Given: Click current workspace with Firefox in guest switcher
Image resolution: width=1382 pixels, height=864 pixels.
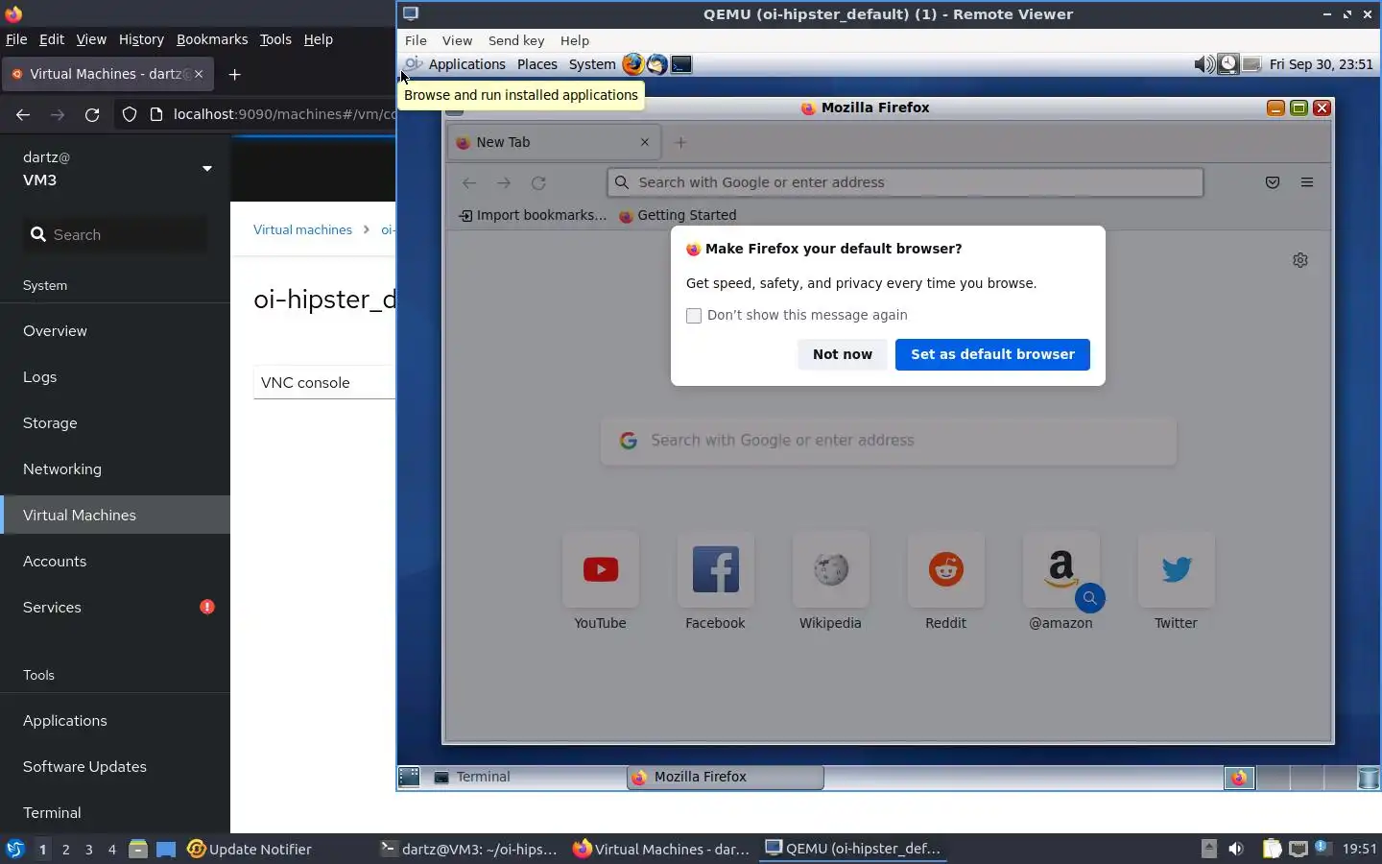Looking at the screenshot, I should pyautogui.click(x=1239, y=778).
